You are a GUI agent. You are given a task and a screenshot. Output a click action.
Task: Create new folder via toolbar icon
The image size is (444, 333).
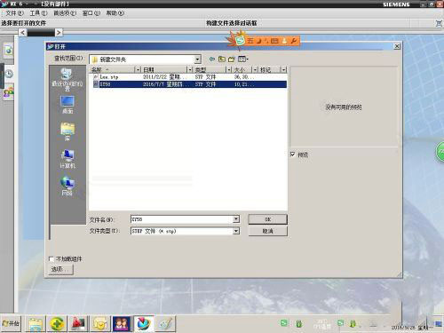pyautogui.click(x=232, y=59)
